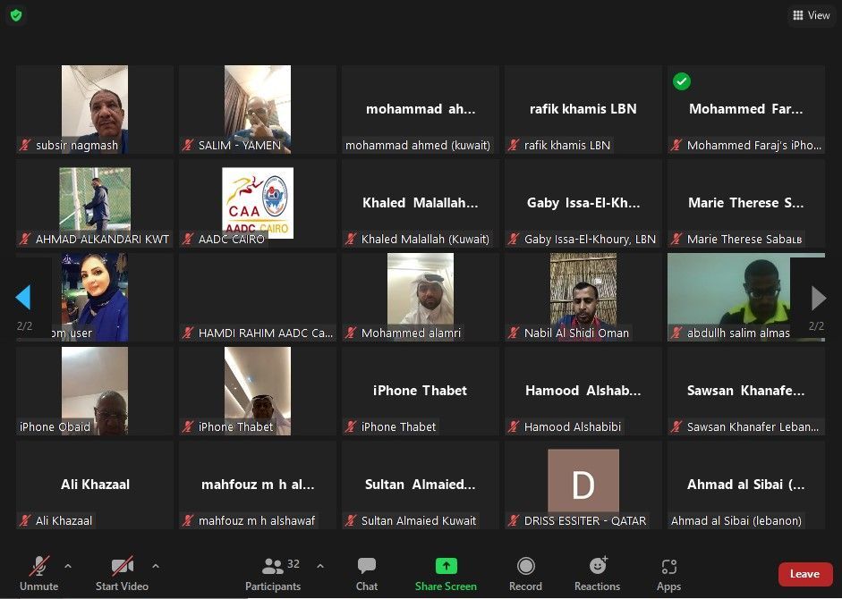Open the Apps panel
The image size is (842, 599).
coord(668,573)
